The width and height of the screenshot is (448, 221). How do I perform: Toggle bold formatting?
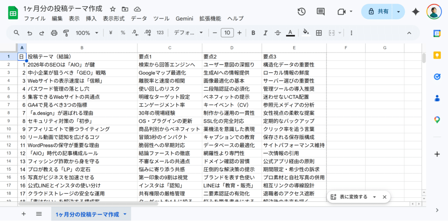253,33
